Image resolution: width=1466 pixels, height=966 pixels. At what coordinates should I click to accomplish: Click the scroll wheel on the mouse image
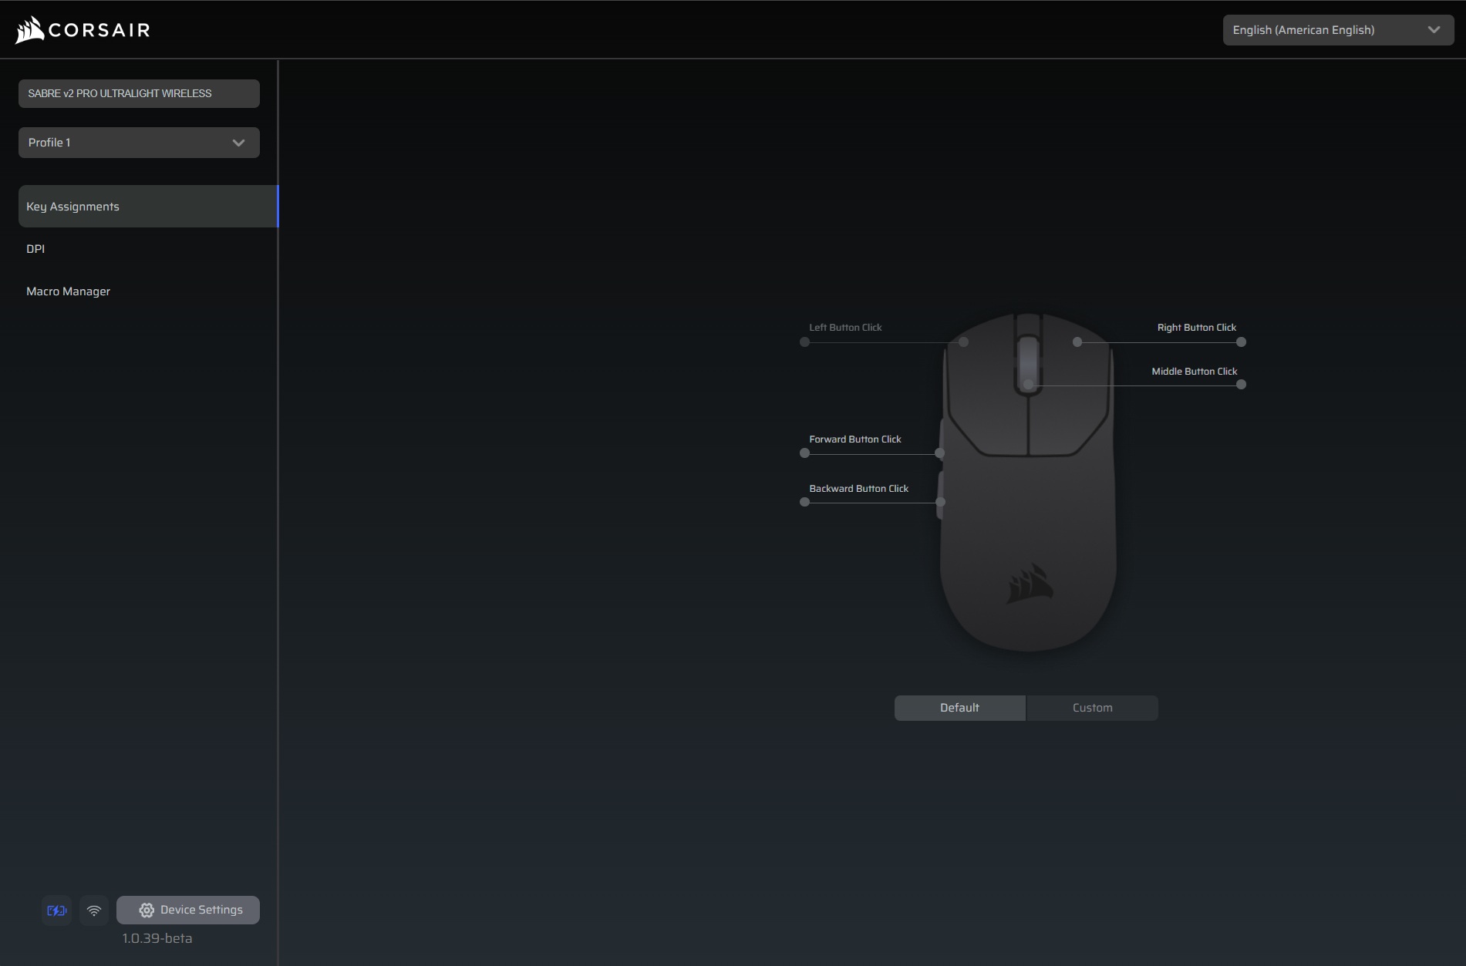1028,364
